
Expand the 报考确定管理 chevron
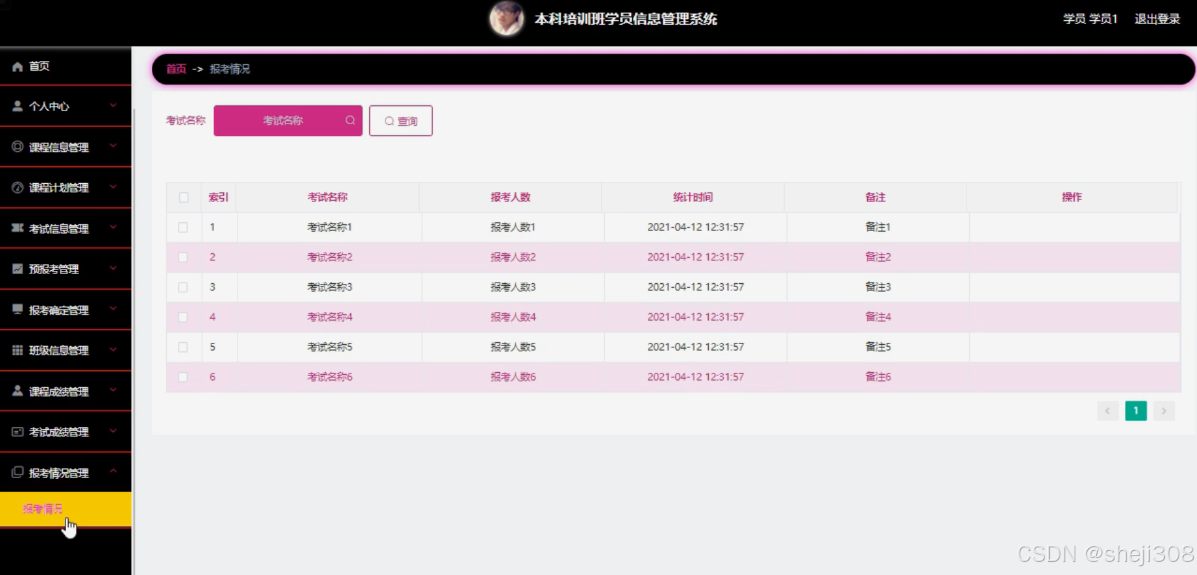coord(113,309)
